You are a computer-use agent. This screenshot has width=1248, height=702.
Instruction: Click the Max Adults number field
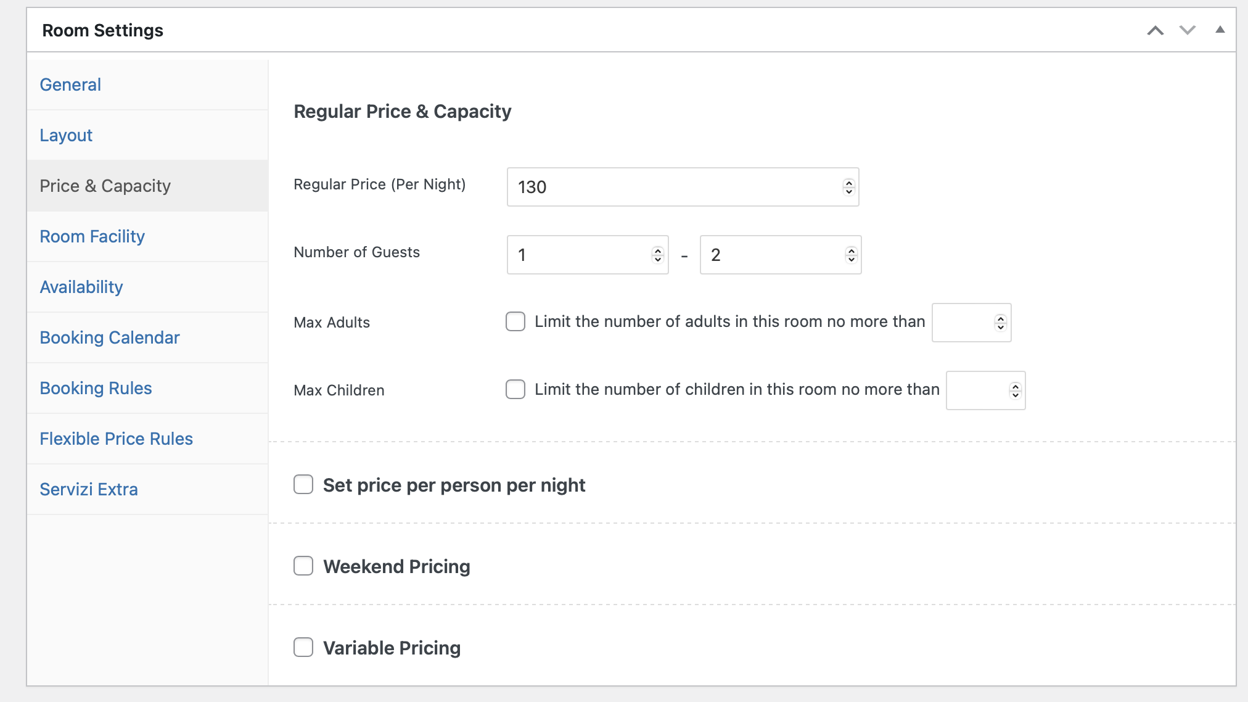(971, 323)
